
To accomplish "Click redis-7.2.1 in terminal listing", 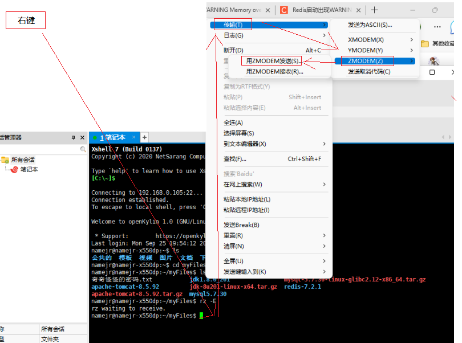I will [x=303, y=287].
